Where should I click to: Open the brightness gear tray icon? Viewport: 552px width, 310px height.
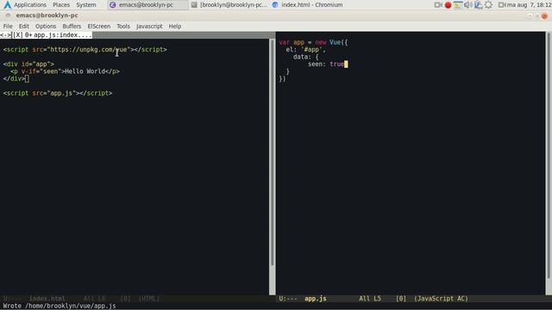488,5
